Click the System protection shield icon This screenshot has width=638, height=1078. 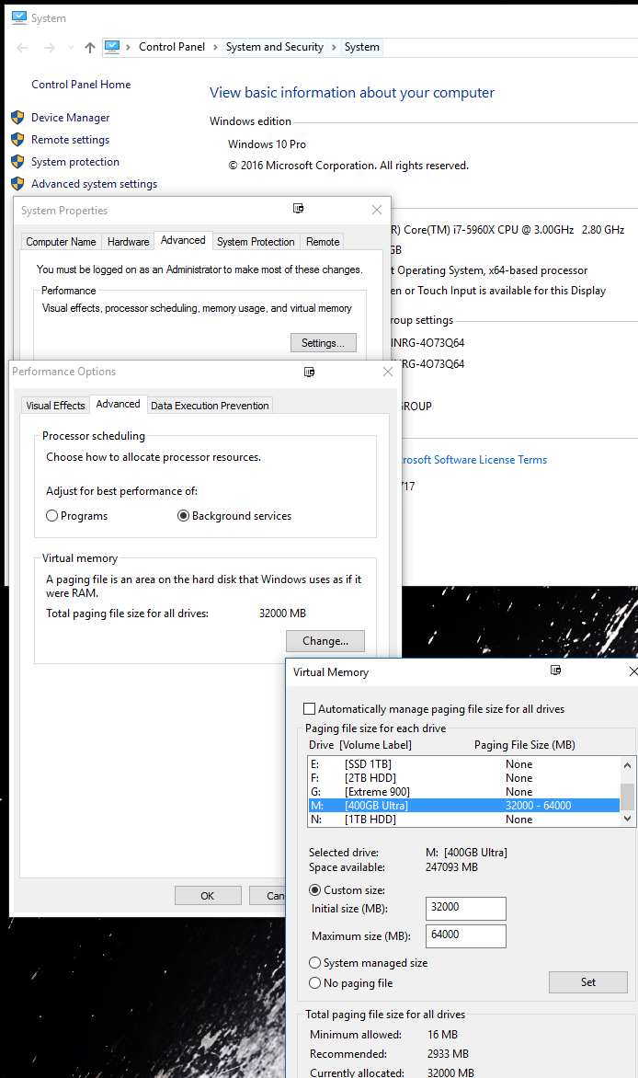coord(17,162)
